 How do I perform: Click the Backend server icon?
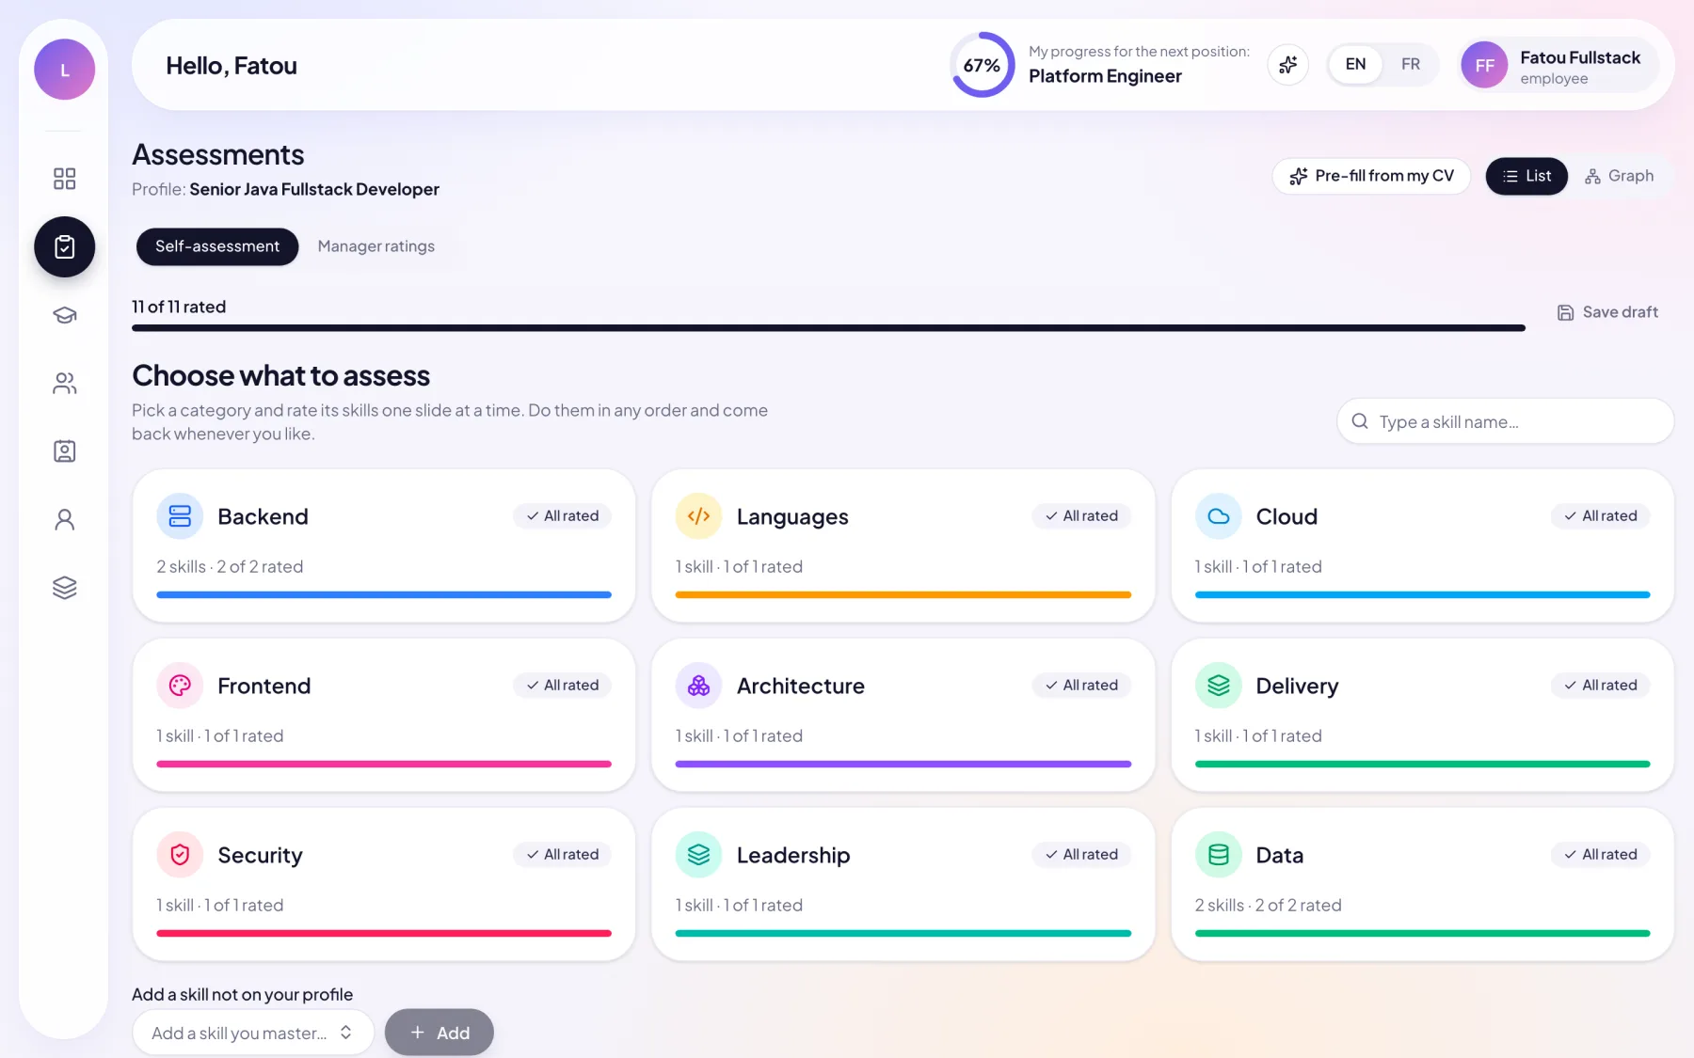[x=180, y=516]
